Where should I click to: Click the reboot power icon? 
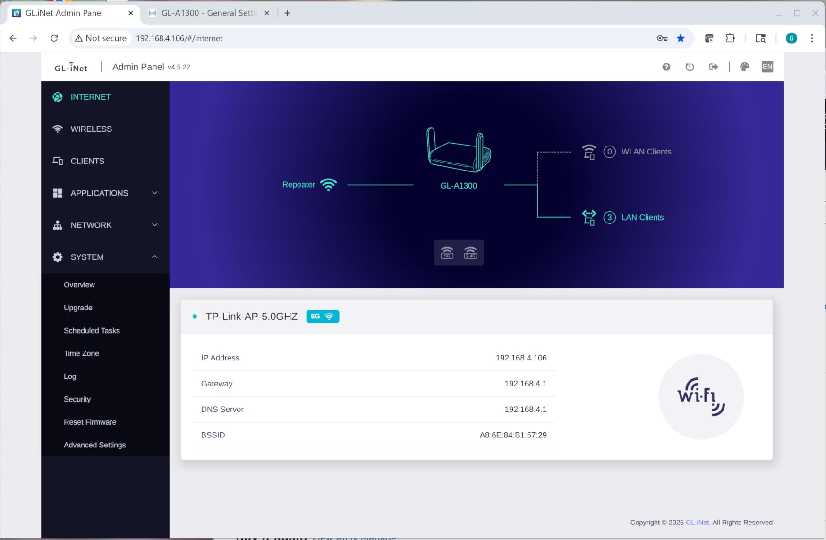690,67
